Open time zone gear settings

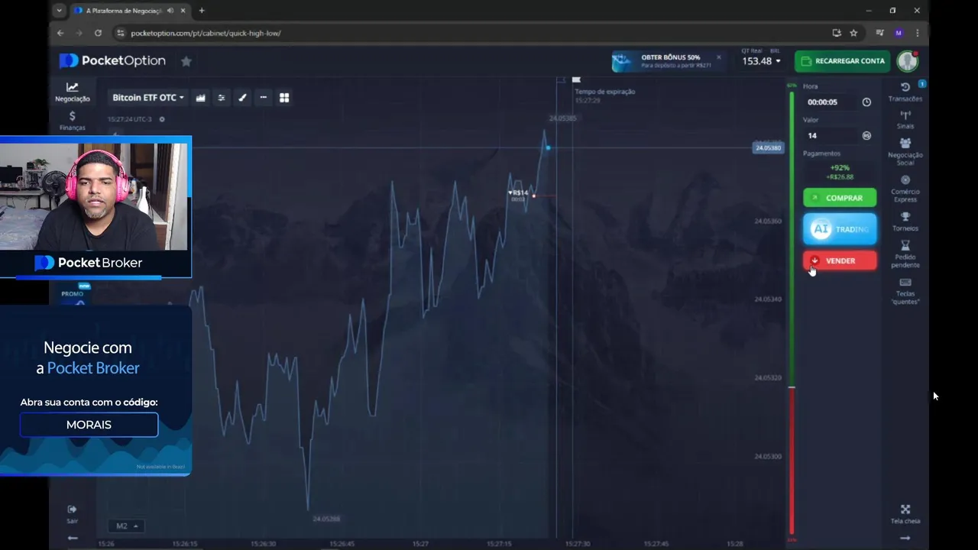click(x=161, y=119)
